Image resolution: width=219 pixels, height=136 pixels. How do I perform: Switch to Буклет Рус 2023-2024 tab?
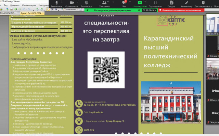(x=31, y=13)
